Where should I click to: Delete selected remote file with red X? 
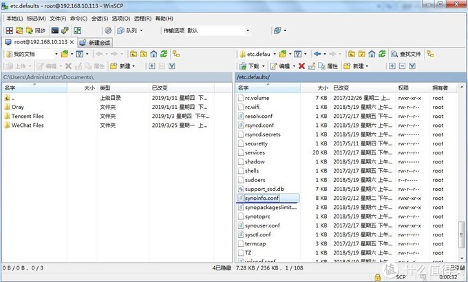301,66
